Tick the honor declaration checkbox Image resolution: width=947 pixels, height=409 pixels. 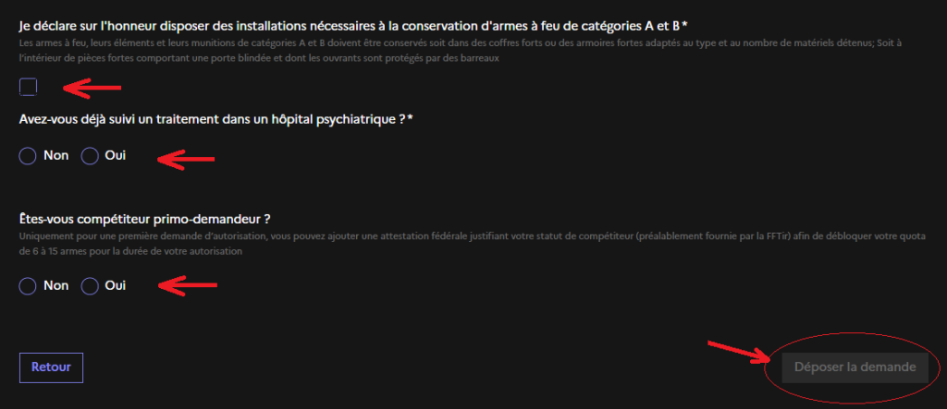click(29, 87)
